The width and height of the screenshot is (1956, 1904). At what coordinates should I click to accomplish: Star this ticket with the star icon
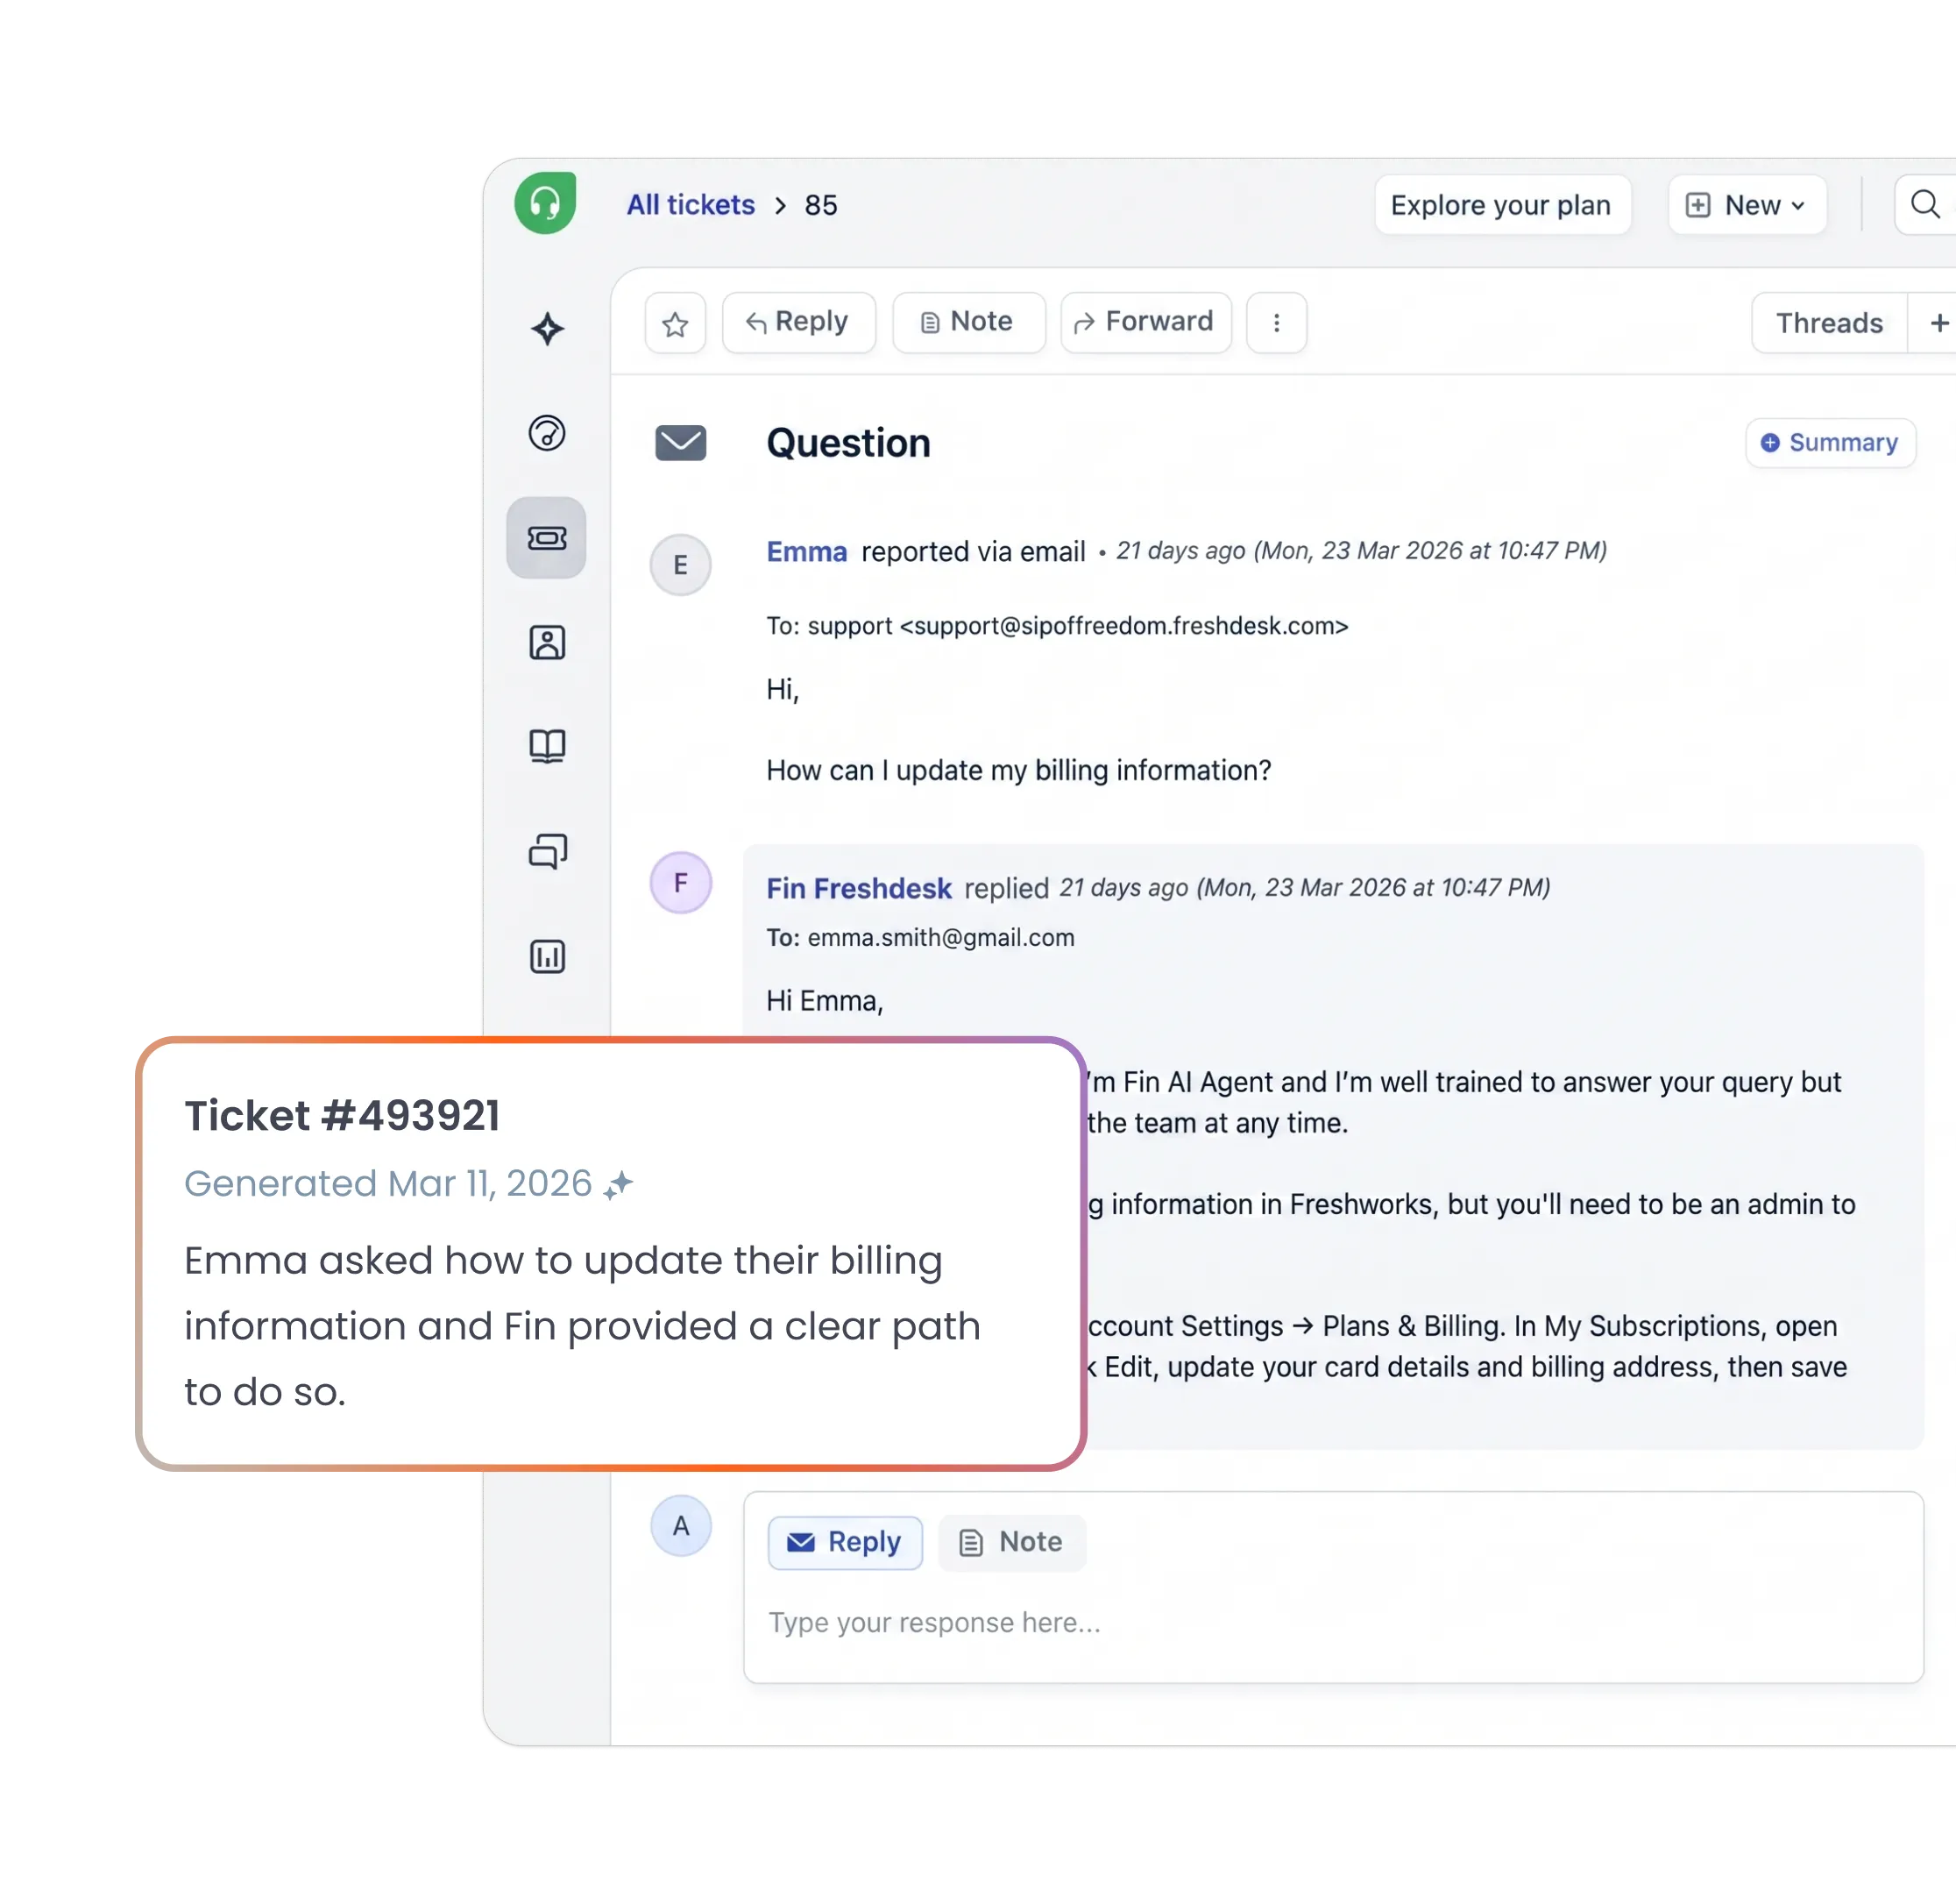click(676, 323)
